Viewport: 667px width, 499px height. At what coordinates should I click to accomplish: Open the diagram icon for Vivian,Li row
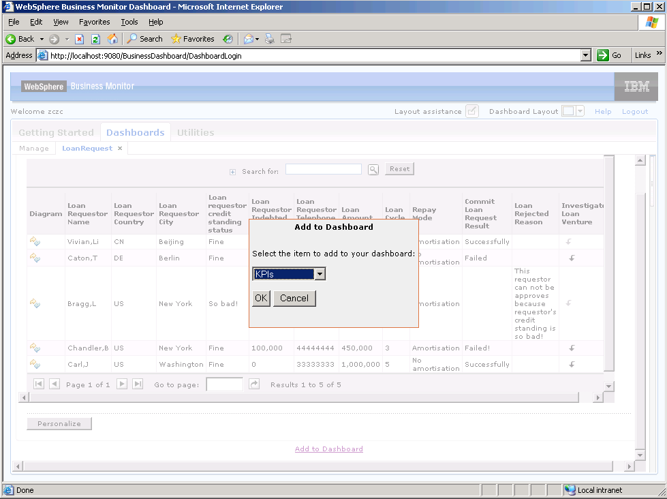pos(35,241)
